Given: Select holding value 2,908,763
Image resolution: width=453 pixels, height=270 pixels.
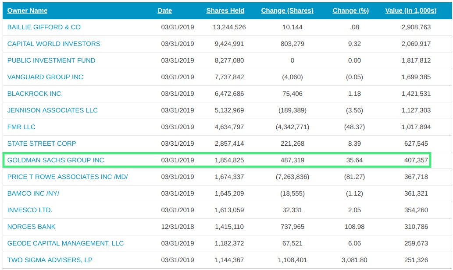Looking at the screenshot, I should pos(416,27).
